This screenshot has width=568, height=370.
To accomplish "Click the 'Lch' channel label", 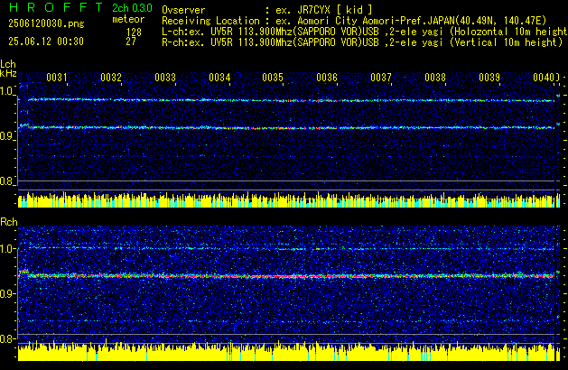I will (x=8, y=64).
